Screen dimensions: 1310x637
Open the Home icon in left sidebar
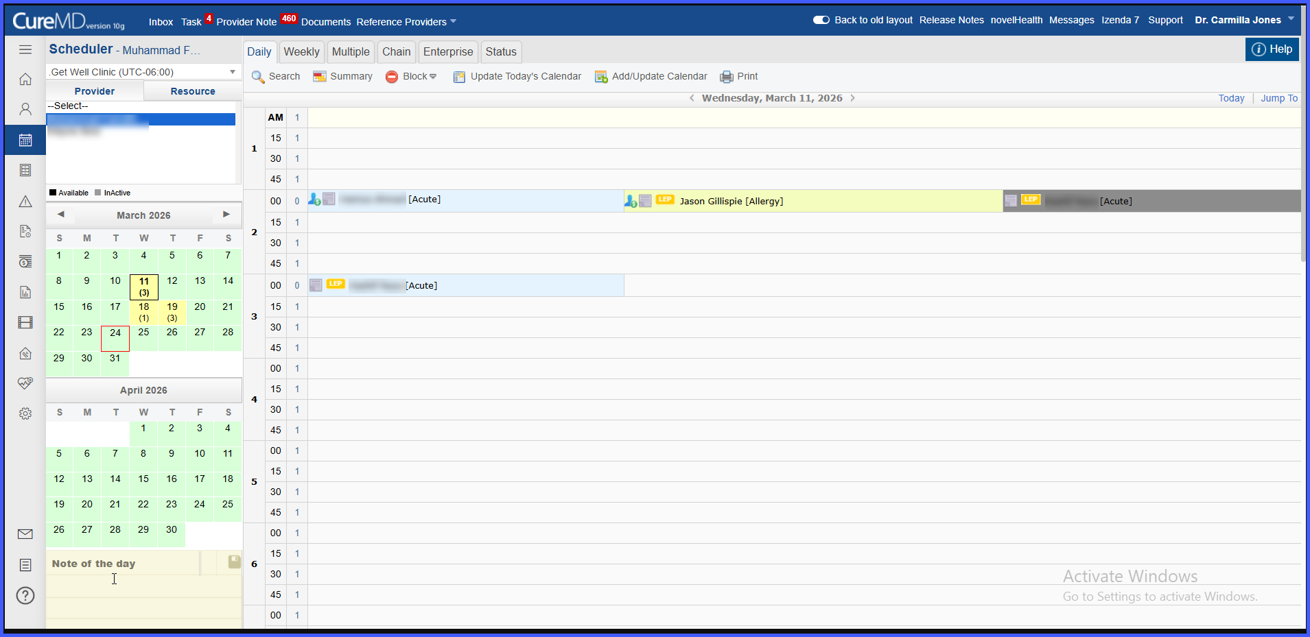[x=25, y=80]
